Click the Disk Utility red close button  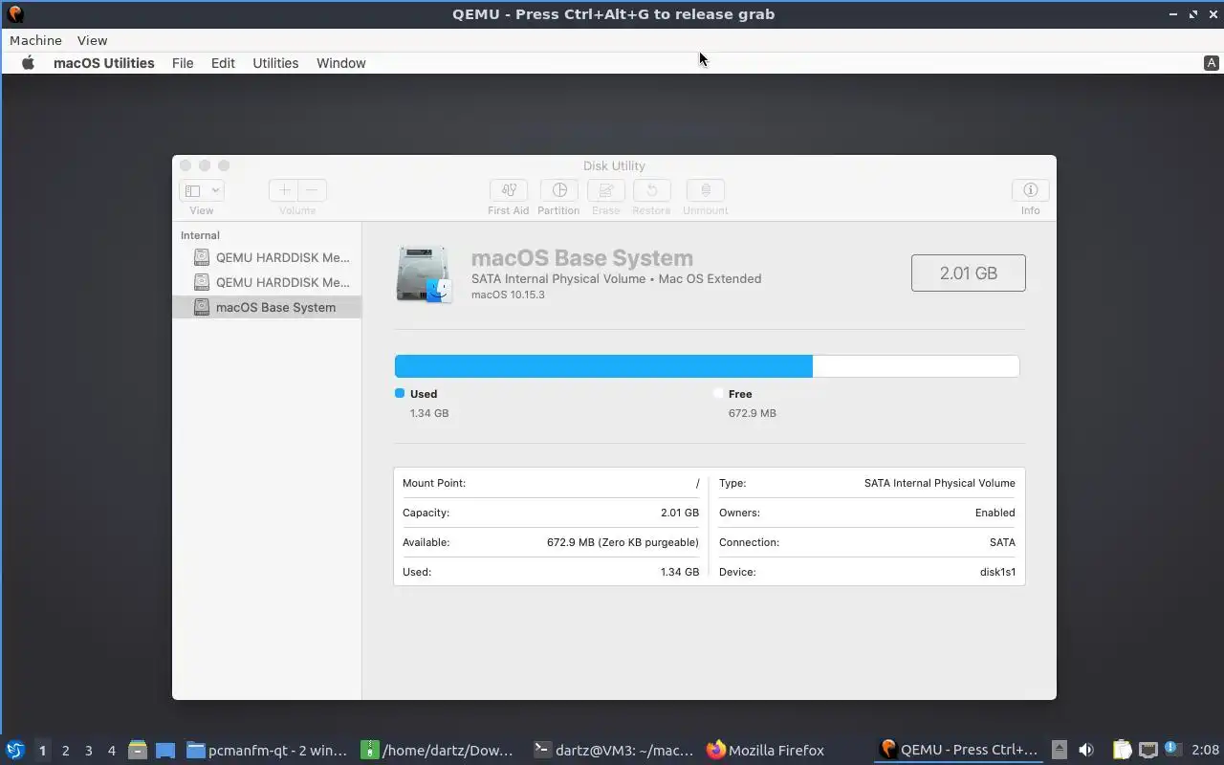(186, 165)
